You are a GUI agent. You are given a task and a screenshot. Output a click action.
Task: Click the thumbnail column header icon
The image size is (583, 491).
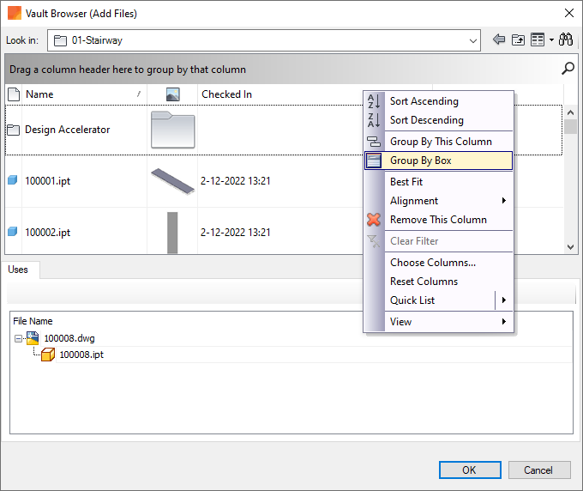[x=172, y=94]
